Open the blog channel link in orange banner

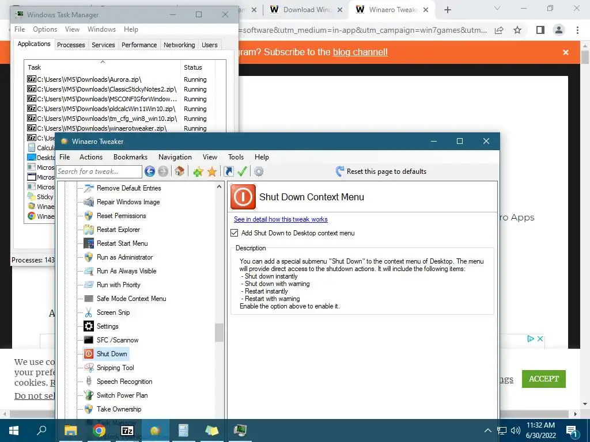[360, 52]
